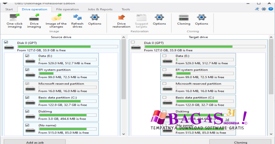
Task: Click target pane scroll up arrow
Action: (x=271, y=37)
